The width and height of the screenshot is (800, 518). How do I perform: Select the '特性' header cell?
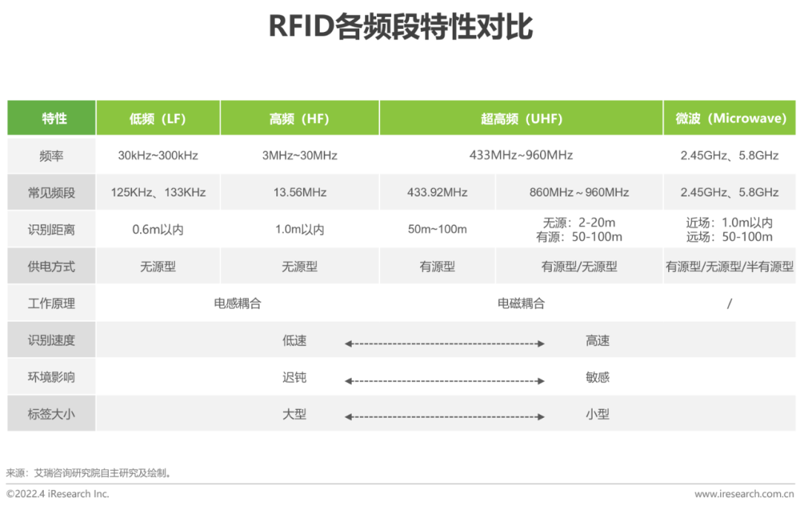pyautogui.click(x=52, y=118)
